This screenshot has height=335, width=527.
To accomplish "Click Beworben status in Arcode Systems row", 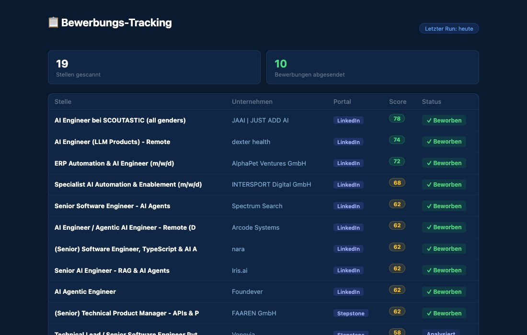I will click(x=444, y=227).
